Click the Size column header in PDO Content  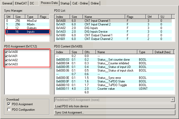[x=76, y=52]
